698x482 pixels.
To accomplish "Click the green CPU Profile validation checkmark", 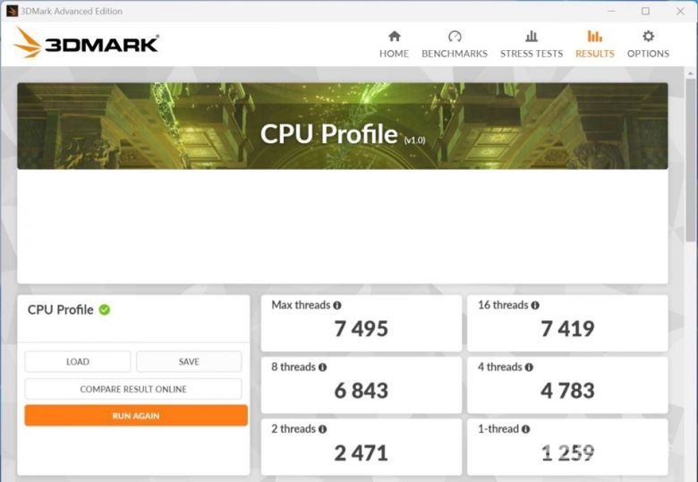I will pyautogui.click(x=105, y=309).
